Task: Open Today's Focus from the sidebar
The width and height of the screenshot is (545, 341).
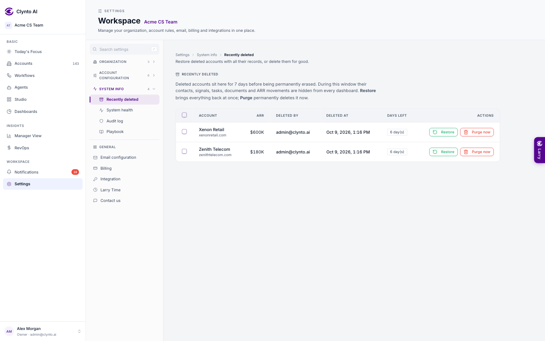Action: point(43,52)
